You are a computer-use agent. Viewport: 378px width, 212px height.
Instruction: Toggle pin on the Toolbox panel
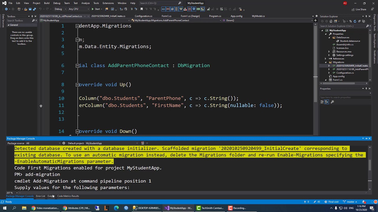pos(32,16)
